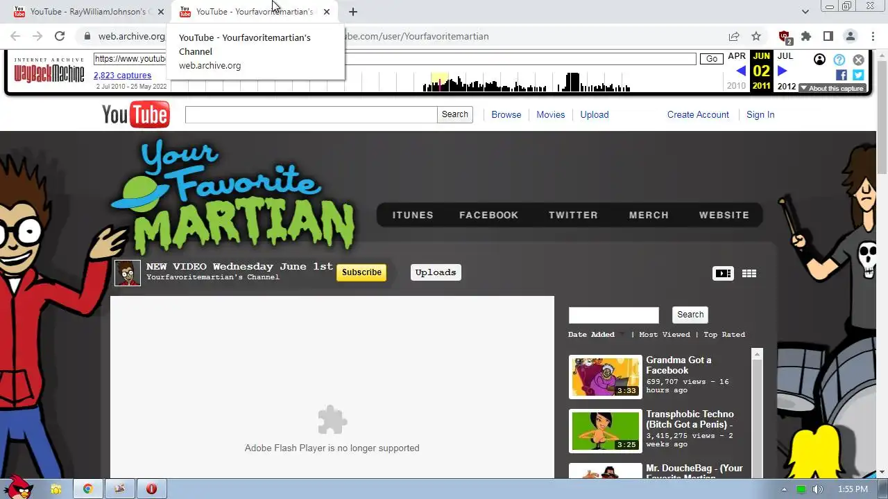Sort videos by Most Viewed
Screen dimensions: 888x499
[x=665, y=335]
